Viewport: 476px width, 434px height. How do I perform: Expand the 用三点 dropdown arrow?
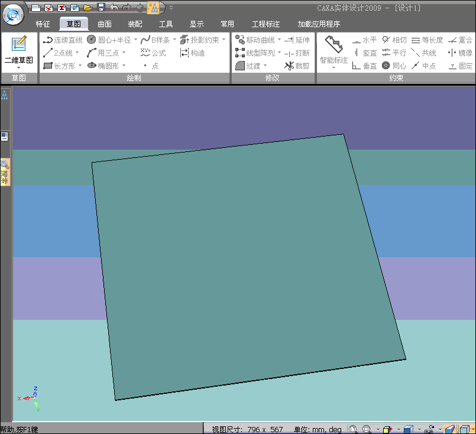[x=124, y=53]
